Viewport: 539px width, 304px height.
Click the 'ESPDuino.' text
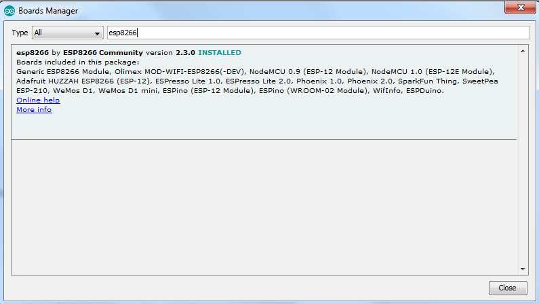tap(425, 91)
